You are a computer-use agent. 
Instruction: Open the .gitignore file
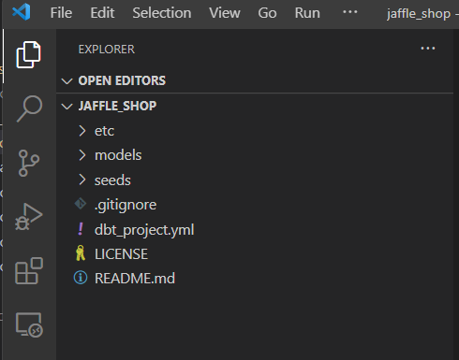(x=126, y=205)
